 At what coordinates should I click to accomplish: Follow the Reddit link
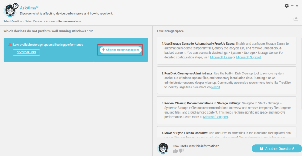point(216,87)
